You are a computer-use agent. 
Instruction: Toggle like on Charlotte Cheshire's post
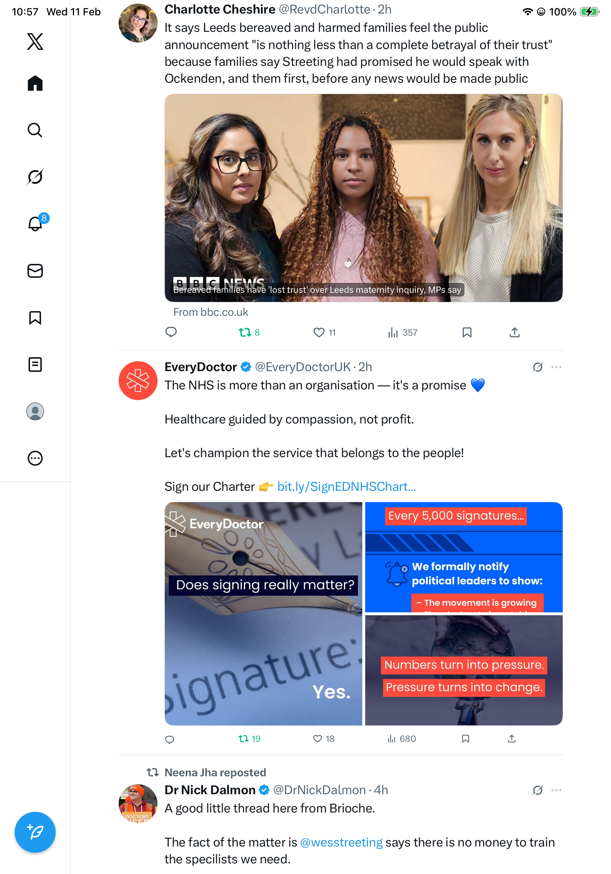(324, 333)
